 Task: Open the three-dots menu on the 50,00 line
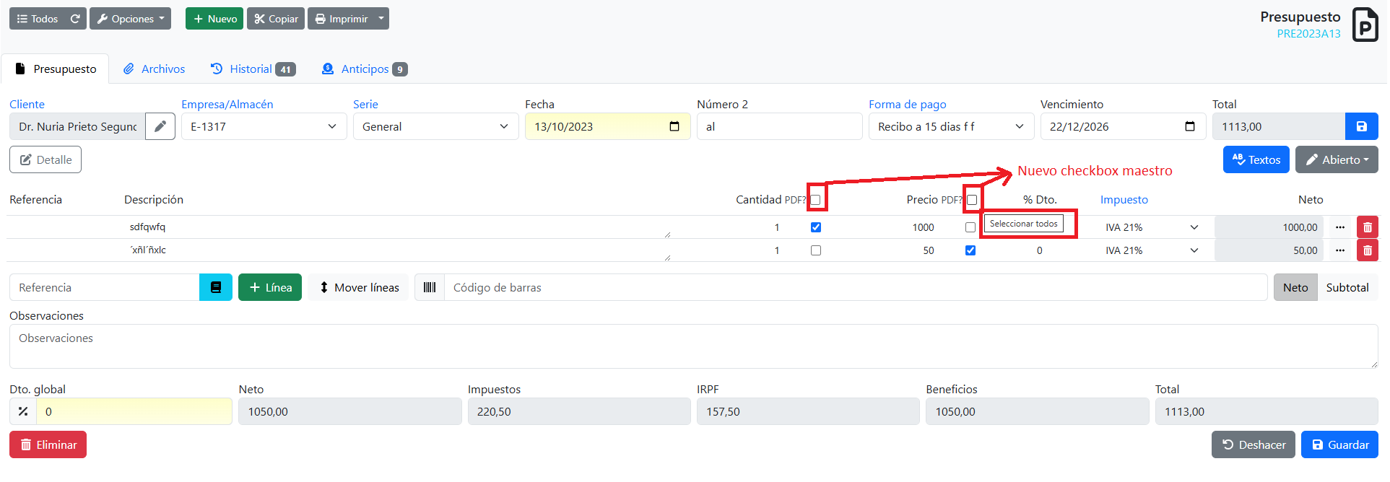tap(1340, 250)
